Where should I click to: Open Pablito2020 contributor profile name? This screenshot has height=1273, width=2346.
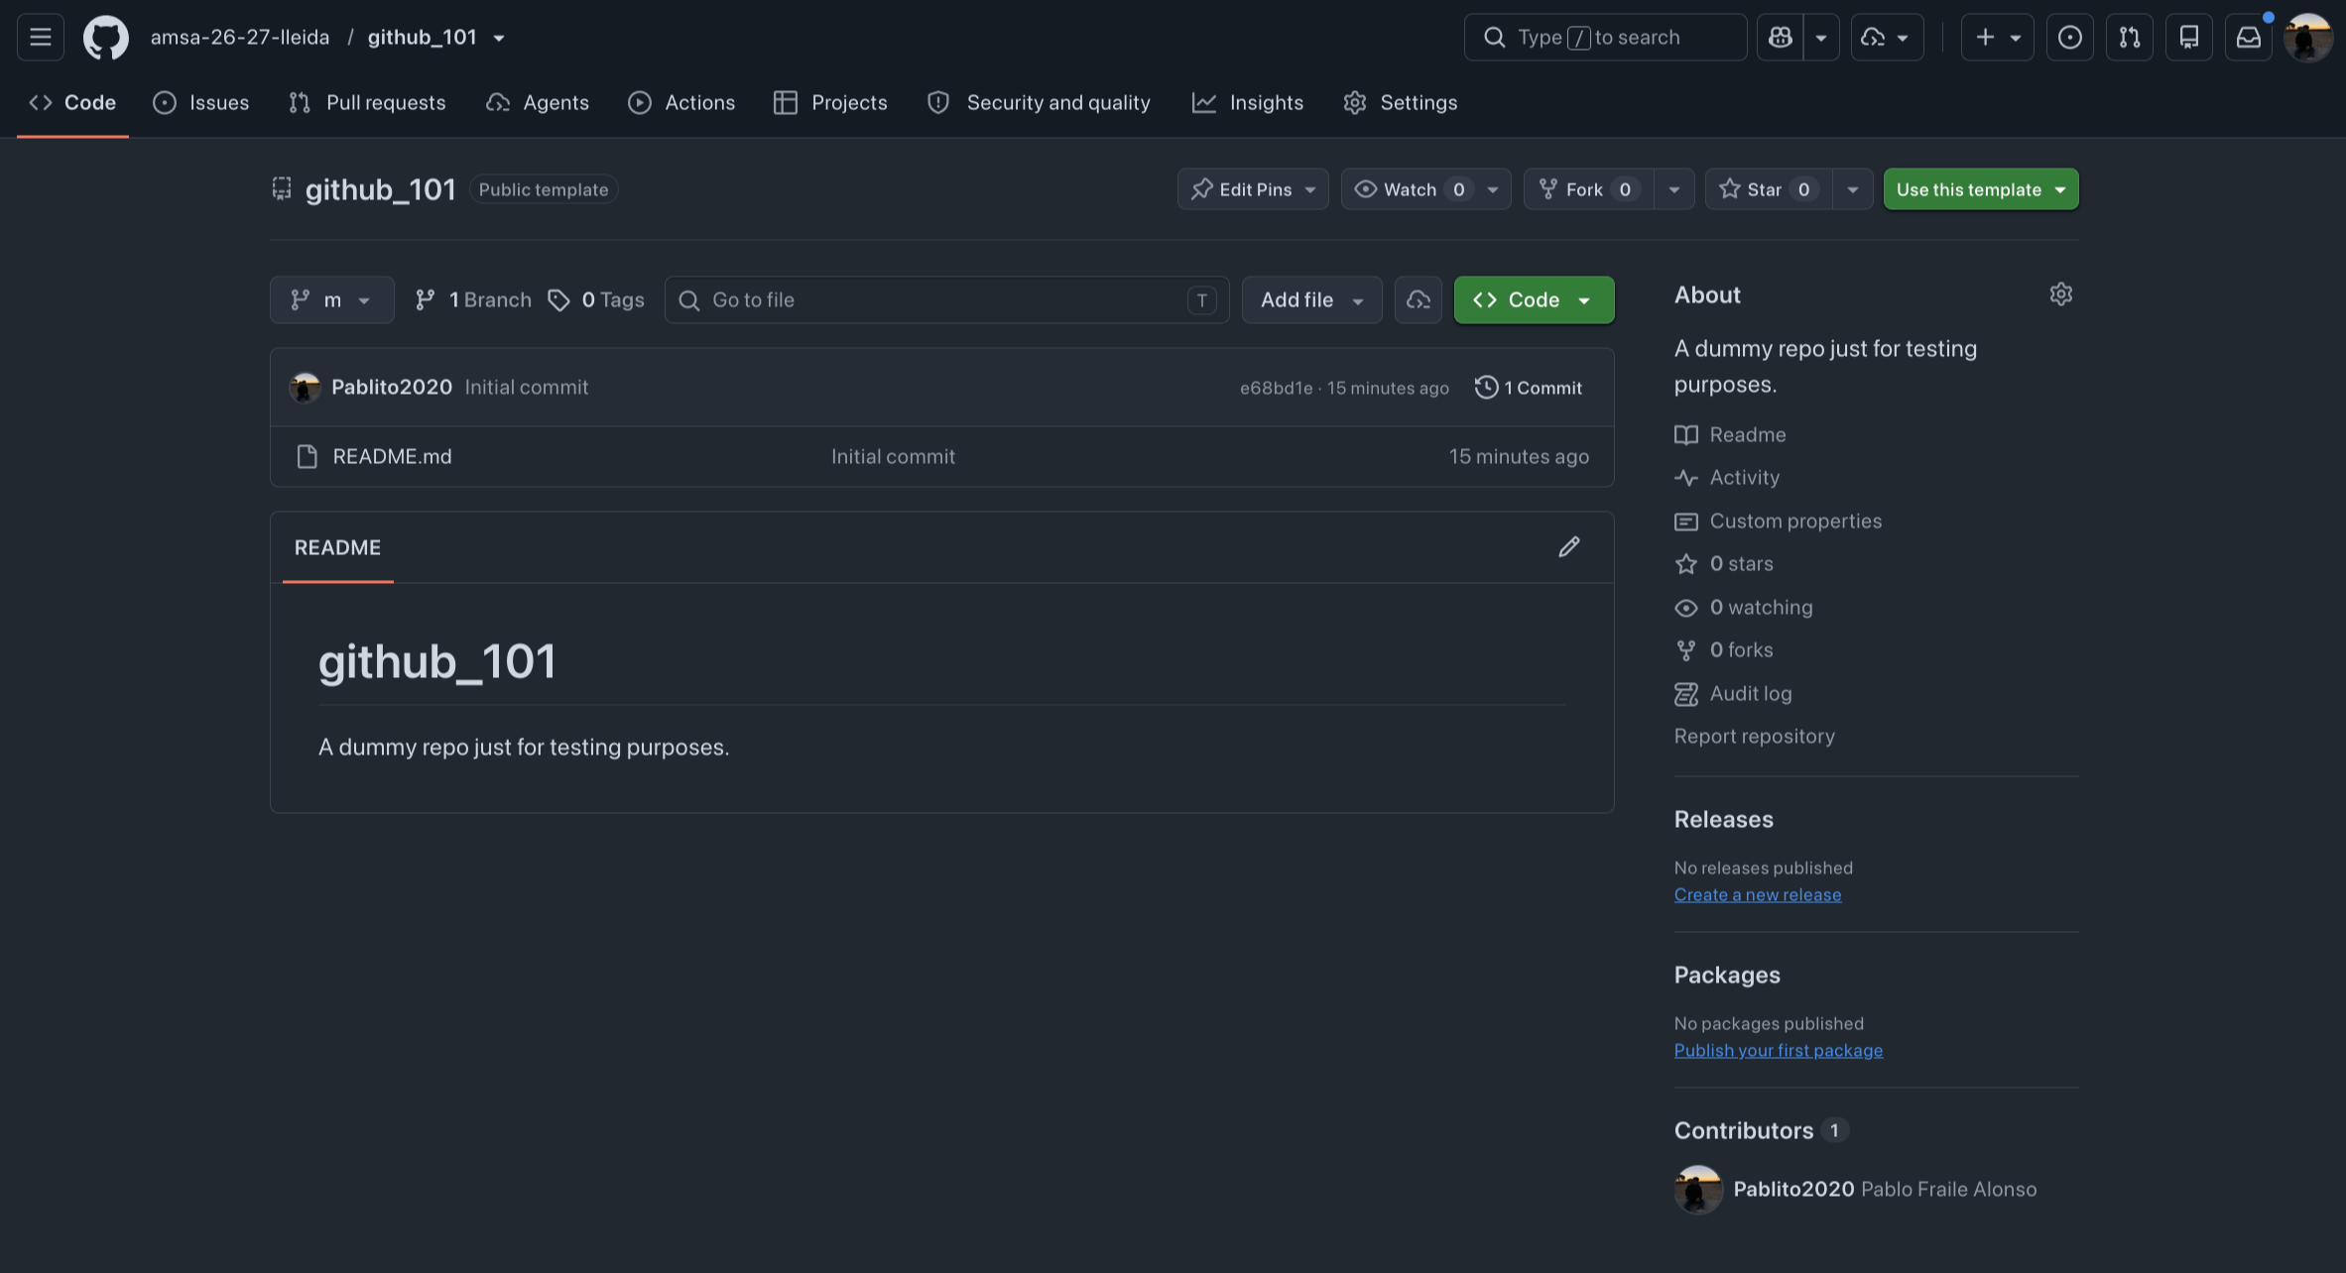tap(1793, 1190)
